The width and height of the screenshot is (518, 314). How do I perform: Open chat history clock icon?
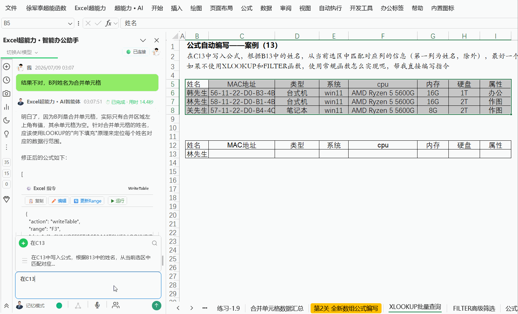[x=6, y=80]
